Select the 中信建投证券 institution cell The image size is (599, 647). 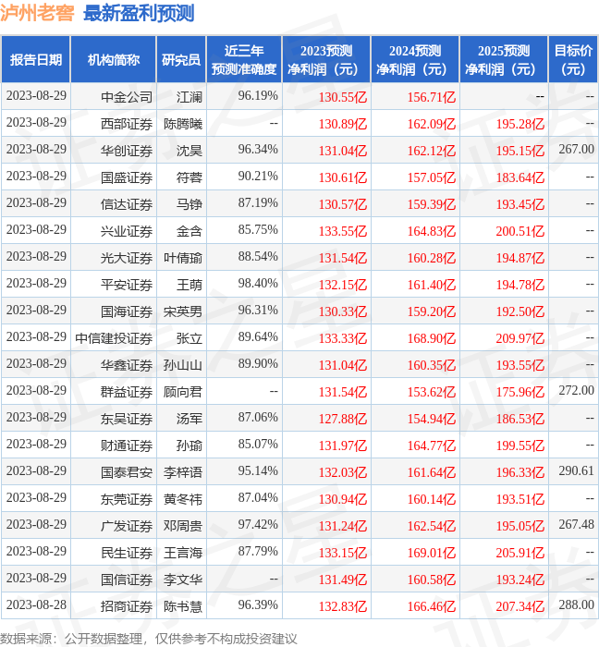coord(114,338)
